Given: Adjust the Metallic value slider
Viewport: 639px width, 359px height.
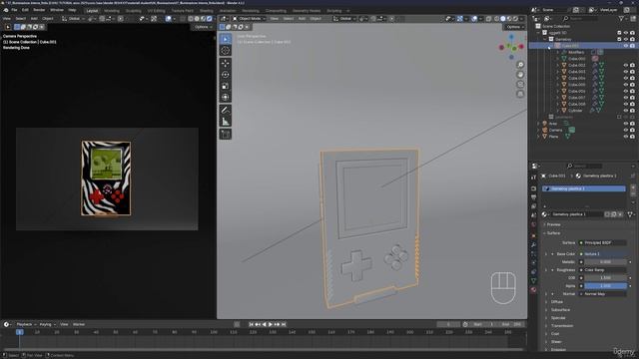Looking at the screenshot, I should (605, 262).
